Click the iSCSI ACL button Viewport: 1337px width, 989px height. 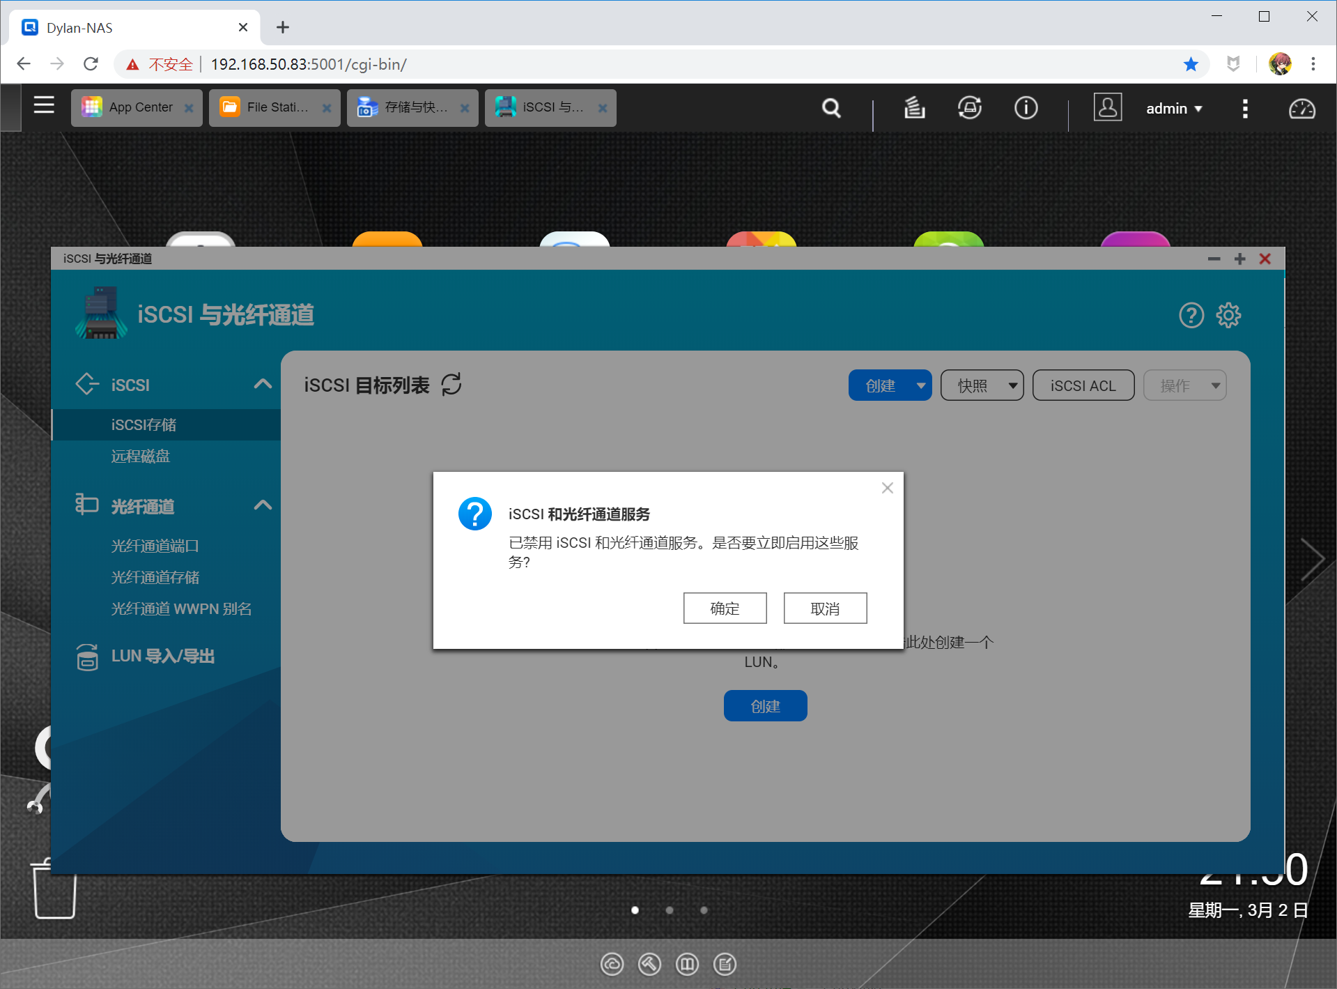(1083, 385)
